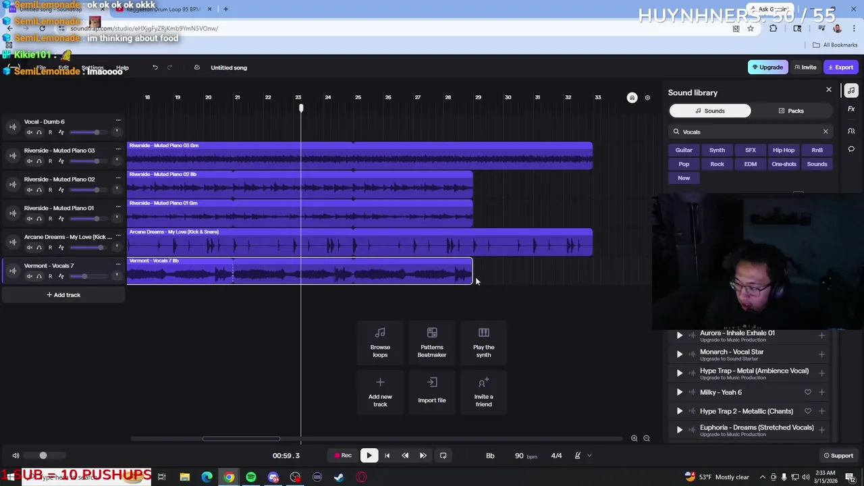The height and width of the screenshot is (486, 864).
Task: Open the Fx effects panel
Action: (x=851, y=109)
